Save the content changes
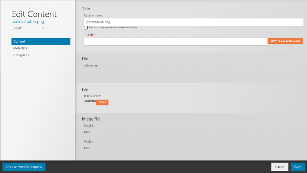Image resolution: width=307 pixels, height=173 pixels. pyautogui.click(x=298, y=167)
